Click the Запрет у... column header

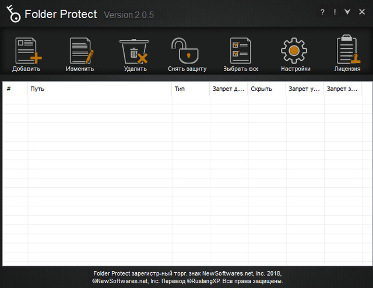[x=304, y=89]
